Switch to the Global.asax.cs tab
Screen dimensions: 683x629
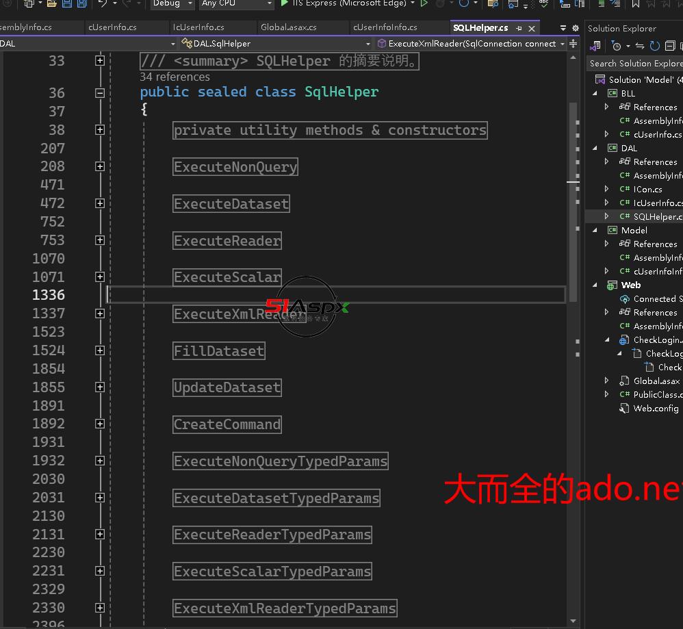coord(288,27)
